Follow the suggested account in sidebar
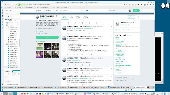Viewport: 170px width, 95px height. tap(125, 25)
